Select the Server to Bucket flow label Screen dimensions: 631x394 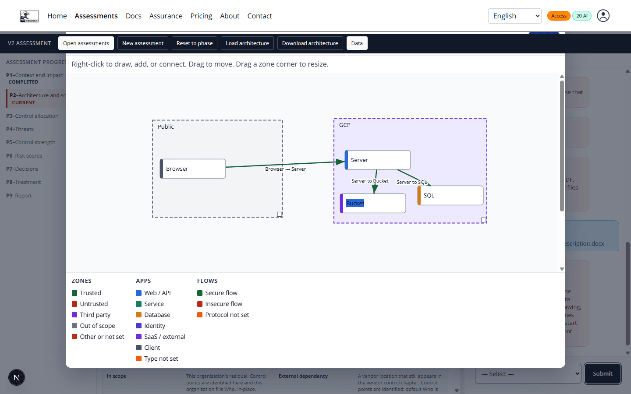tap(370, 181)
